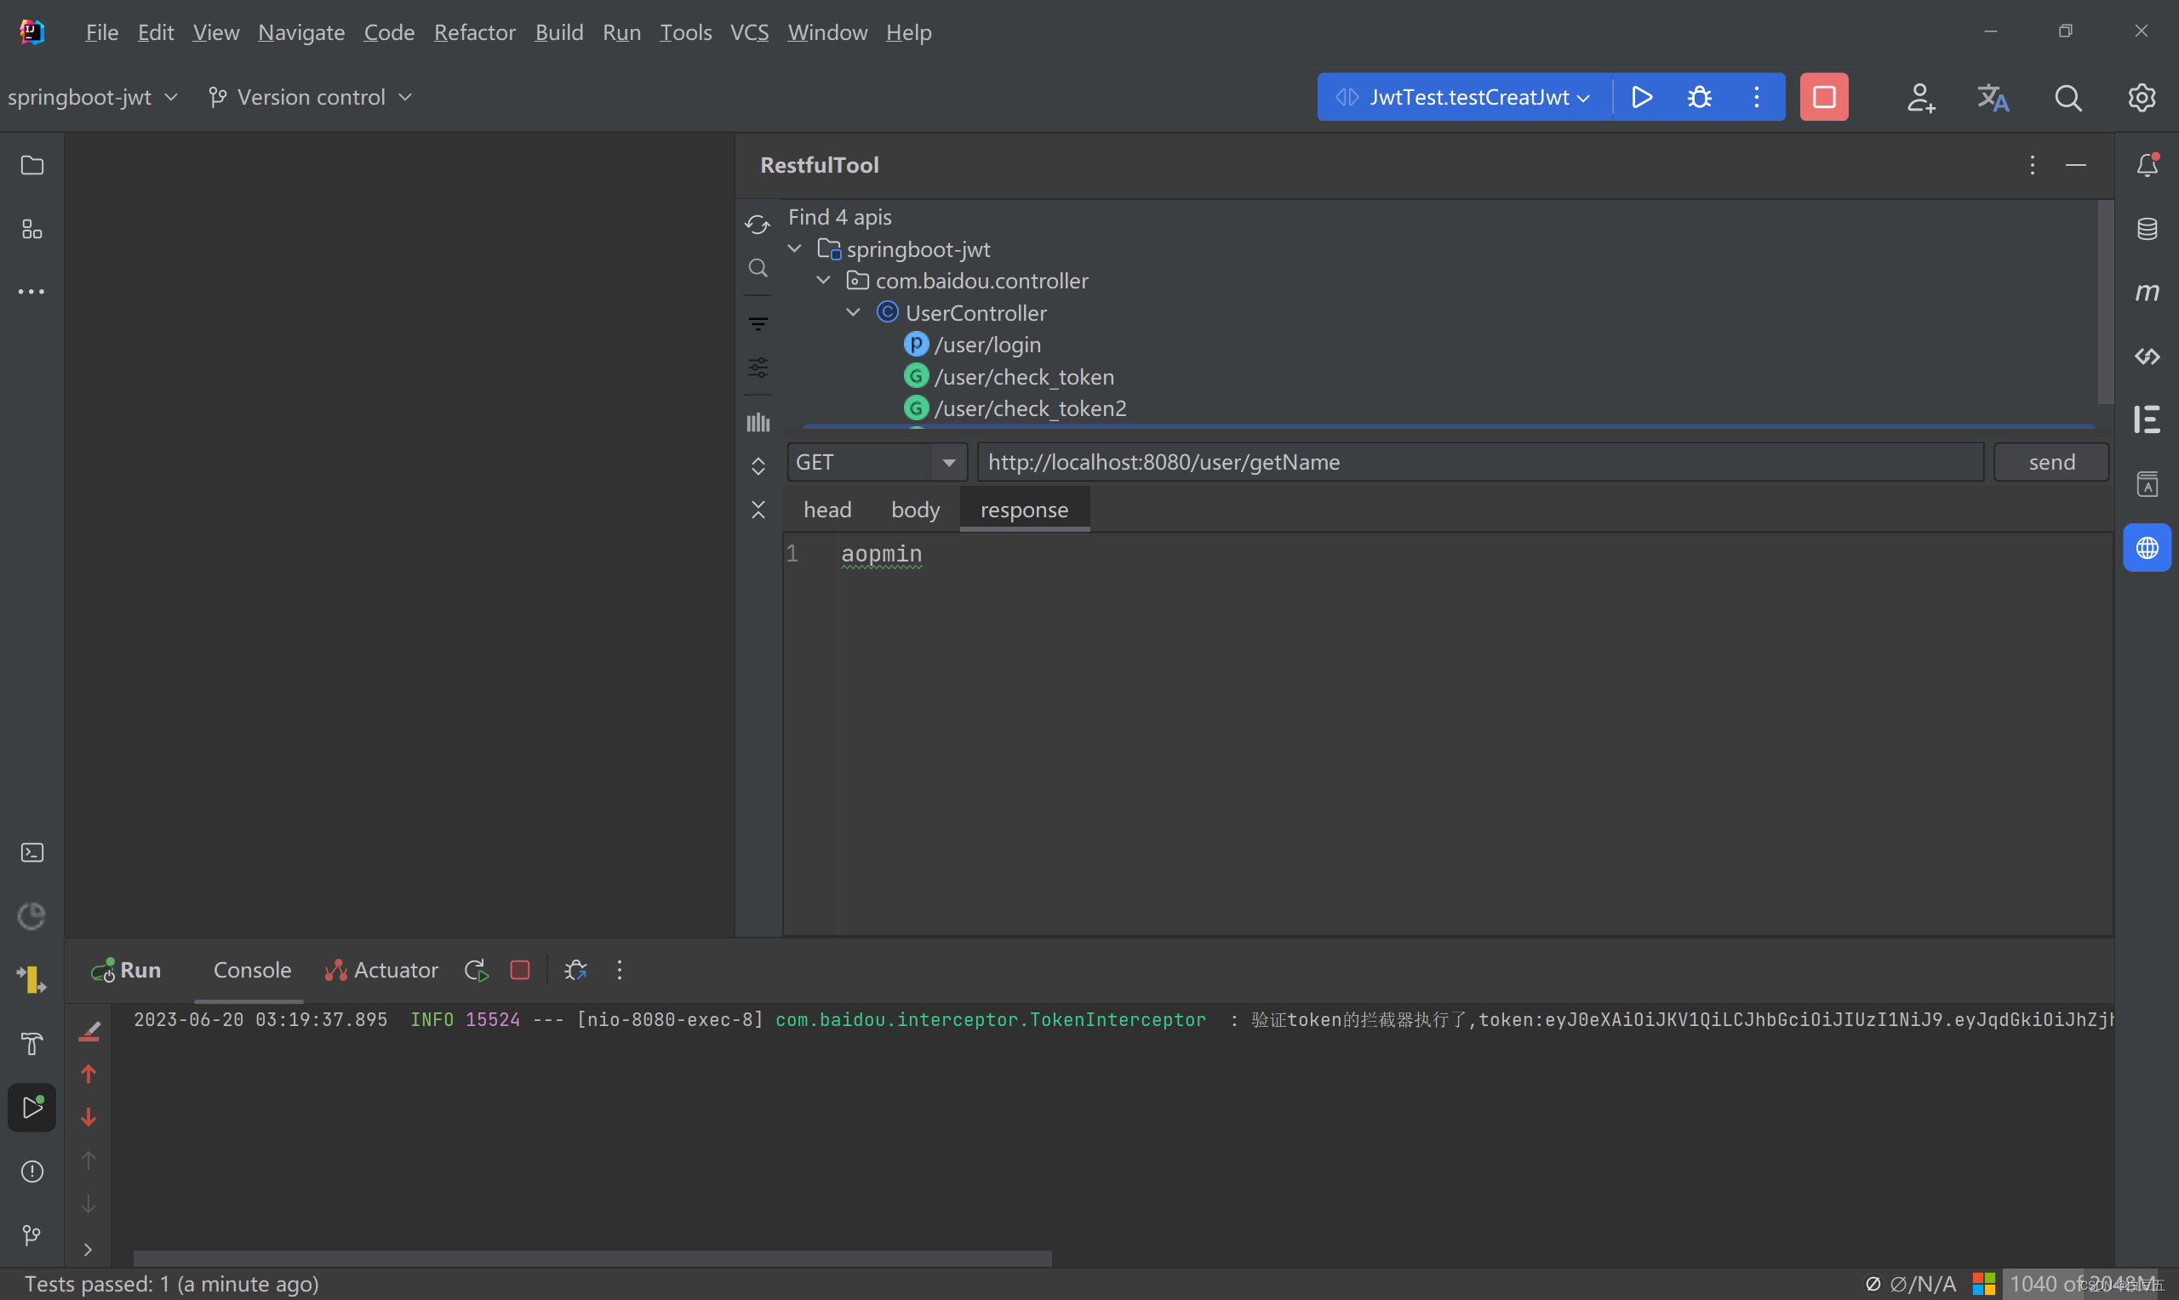2179x1300 pixels.
Task: Stop the running process with red square
Action: [1823, 97]
